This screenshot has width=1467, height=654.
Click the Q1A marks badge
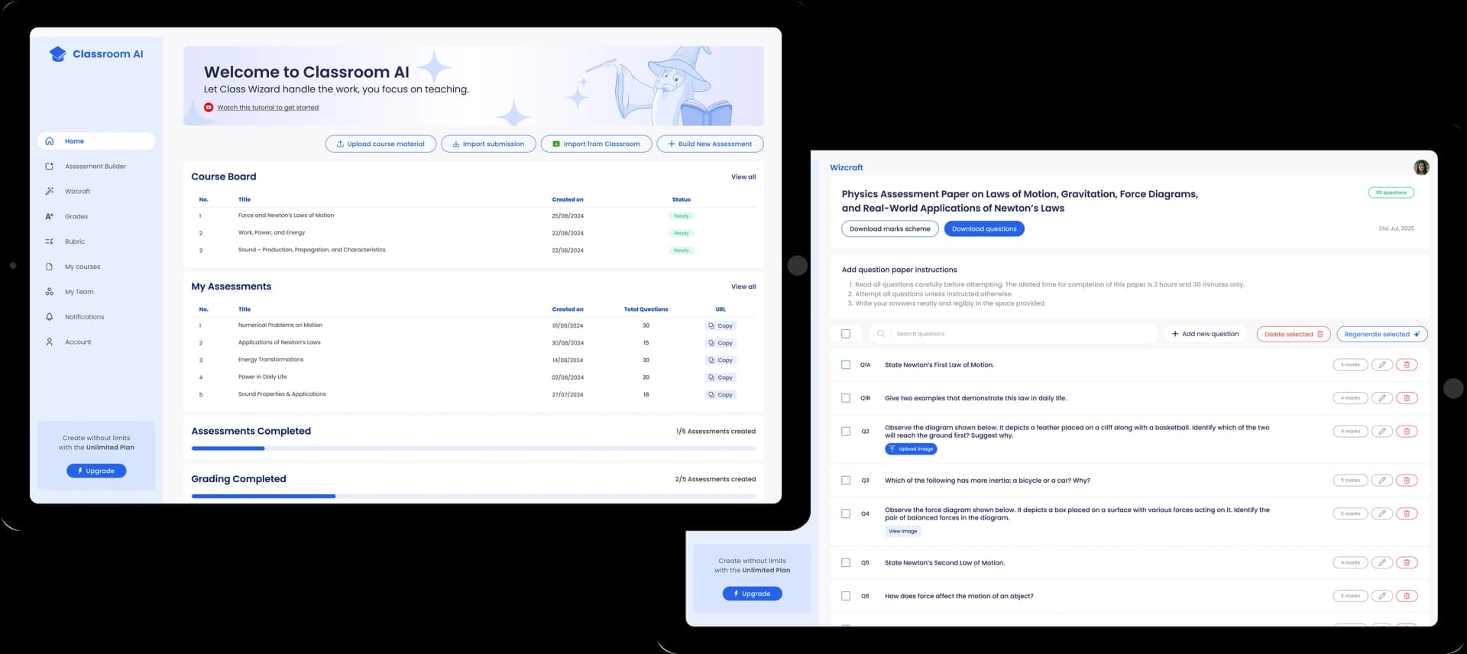click(x=1350, y=365)
